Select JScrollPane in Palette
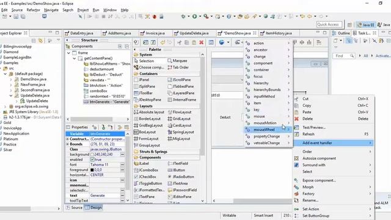The image size is (391, 220). (x=179, y=80)
